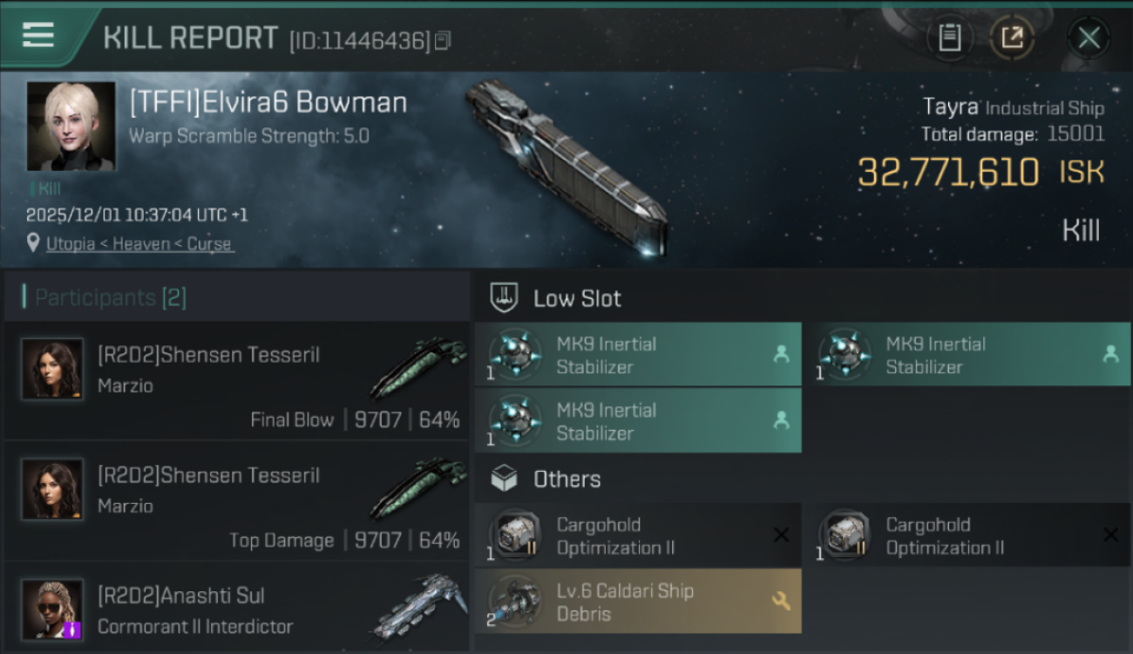The height and width of the screenshot is (654, 1133).
Task: Click the share kill report icon
Action: [x=1012, y=37]
